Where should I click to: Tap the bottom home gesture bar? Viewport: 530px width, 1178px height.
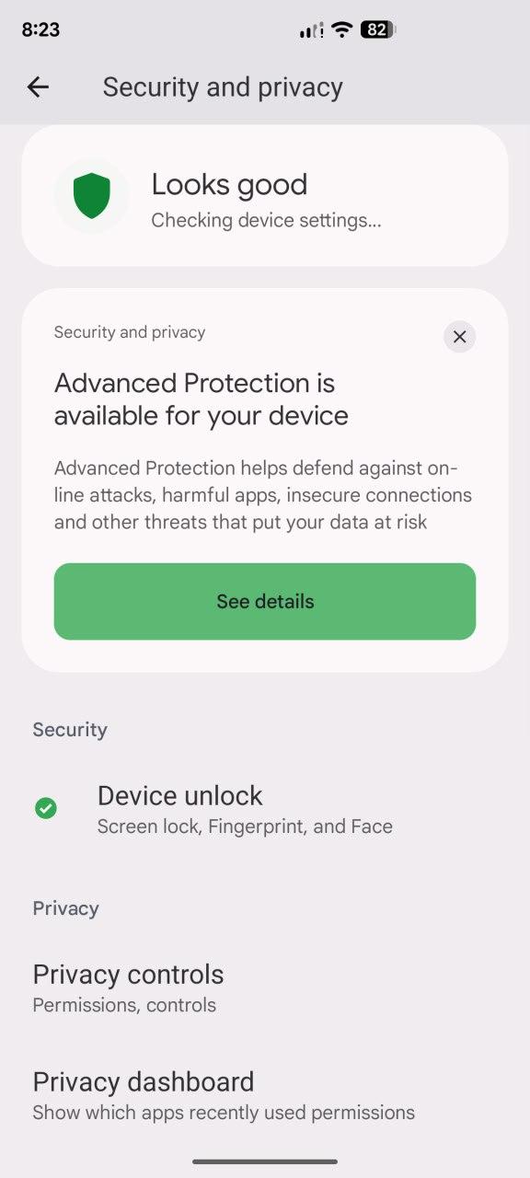[x=265, y=1161]
